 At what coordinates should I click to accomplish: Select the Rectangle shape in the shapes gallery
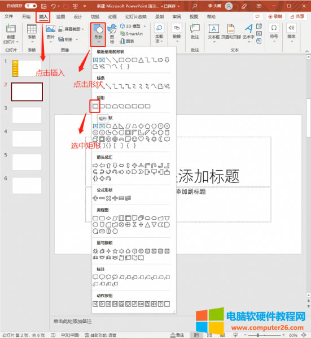coord(95,106)
